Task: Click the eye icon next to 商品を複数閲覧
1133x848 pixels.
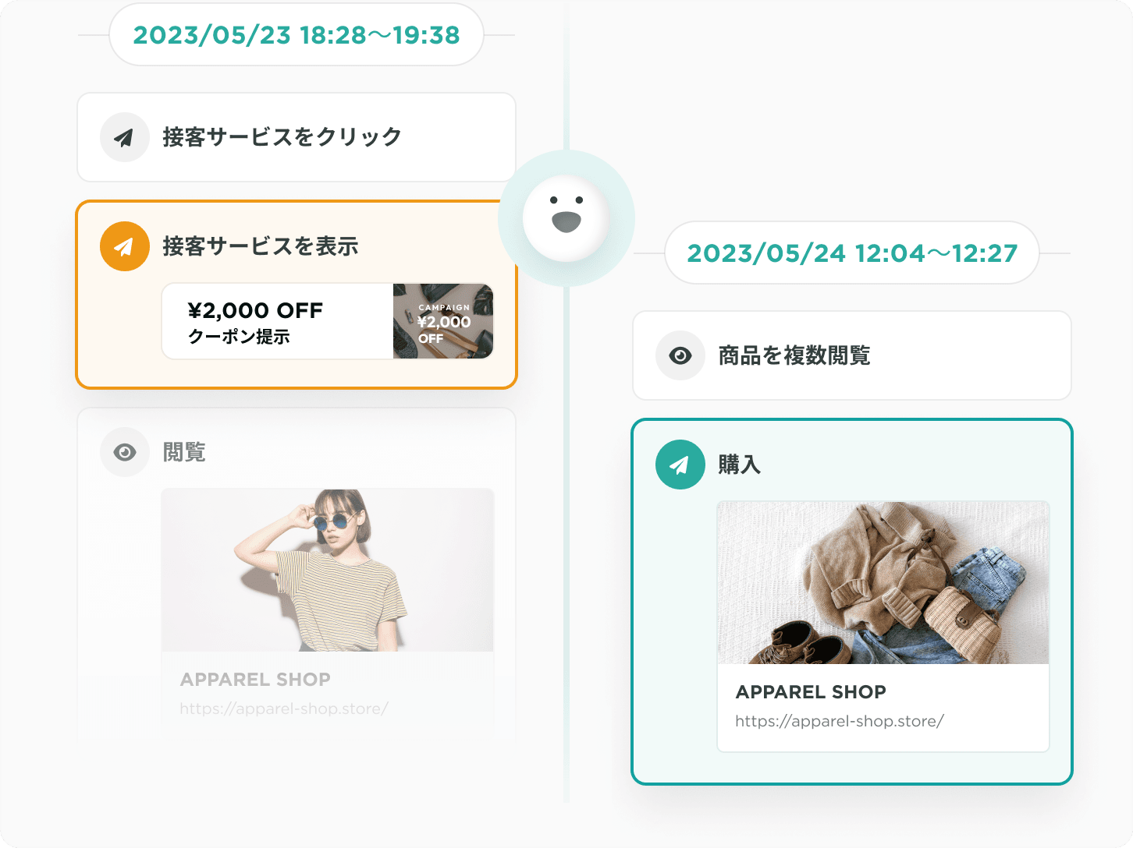Action: tap(680, 355)
